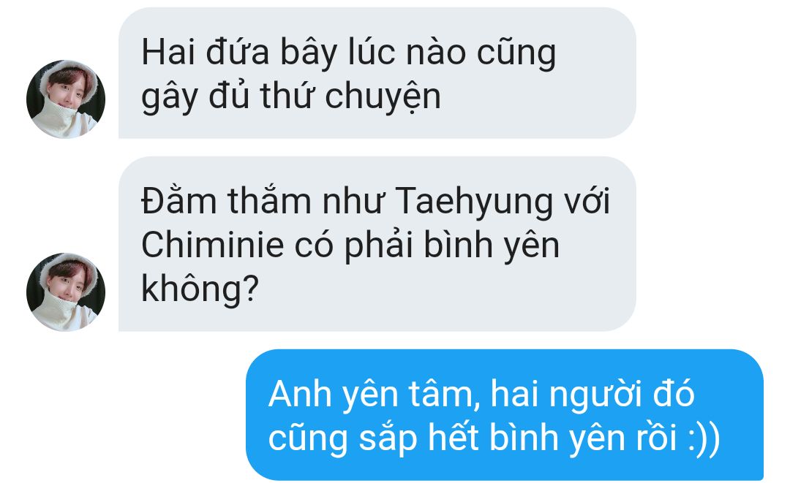
Task: Click 'Anh yên tâm,' in the blue bubble
Action: (375, 394)
